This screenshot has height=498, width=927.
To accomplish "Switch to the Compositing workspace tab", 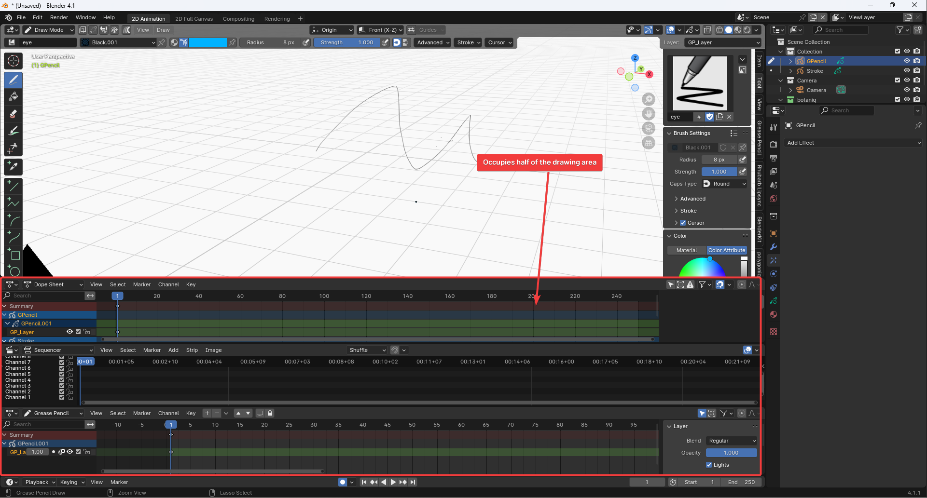I will 238,19.
